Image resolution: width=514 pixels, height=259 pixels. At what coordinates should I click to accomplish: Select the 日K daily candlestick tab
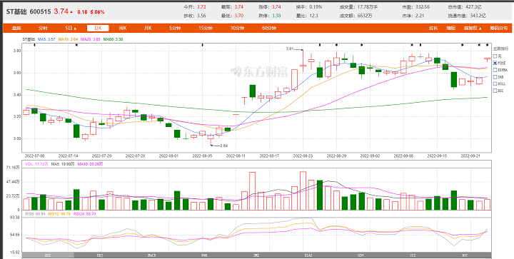(x=98, y=28)
